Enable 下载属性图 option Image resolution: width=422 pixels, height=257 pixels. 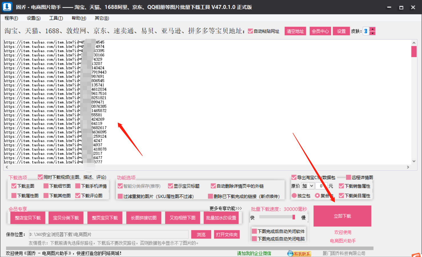tap(14, 196)
